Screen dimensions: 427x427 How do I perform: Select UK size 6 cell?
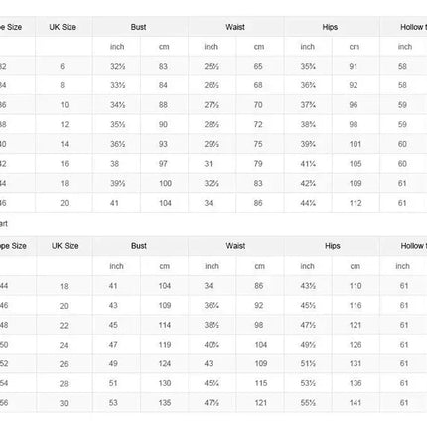(62, 66)
